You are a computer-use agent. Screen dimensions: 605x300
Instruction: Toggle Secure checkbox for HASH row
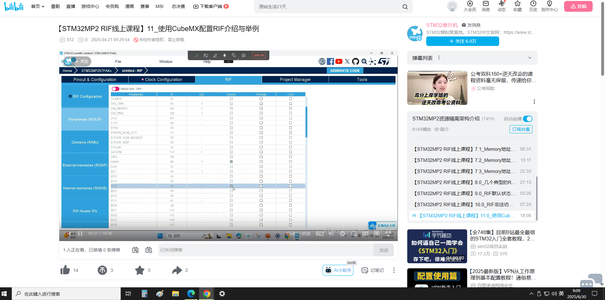click(x=231, y=162)
